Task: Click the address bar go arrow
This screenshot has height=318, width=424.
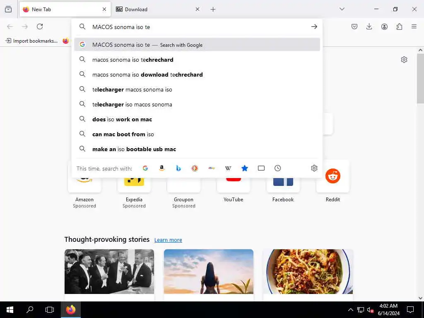Action: [314, 27]
